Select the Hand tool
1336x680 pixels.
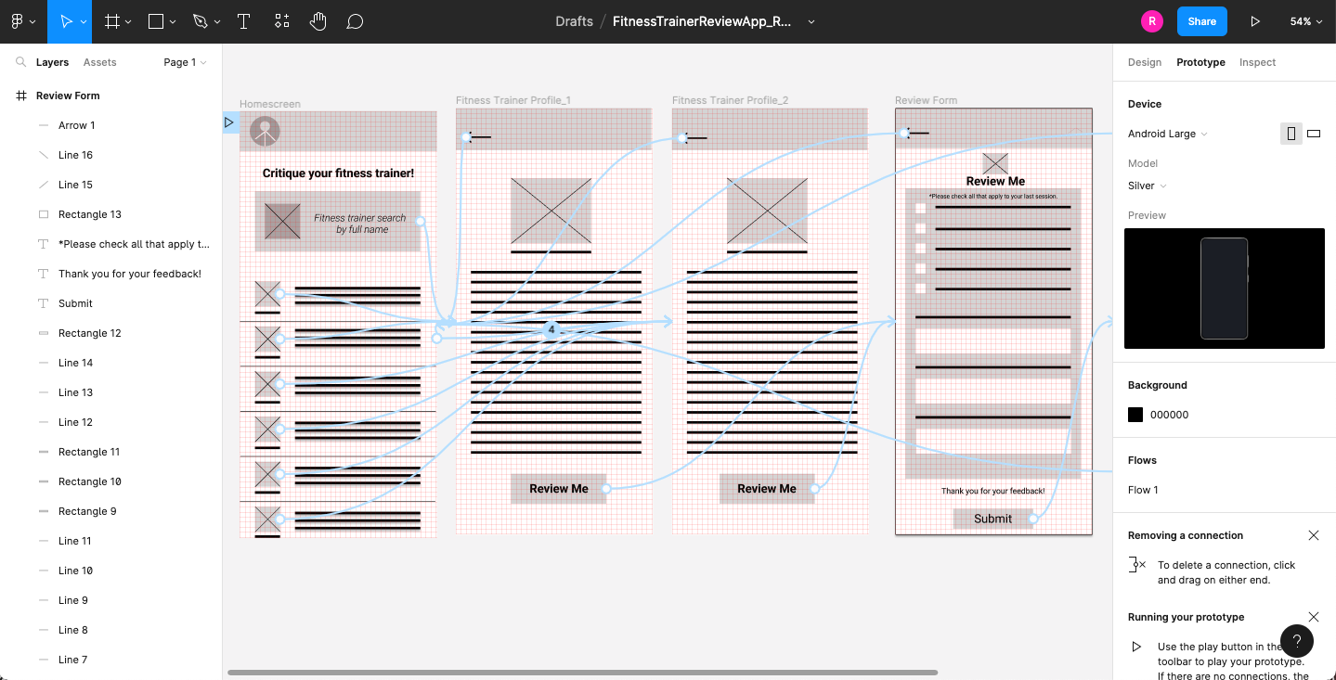point(318,21)
